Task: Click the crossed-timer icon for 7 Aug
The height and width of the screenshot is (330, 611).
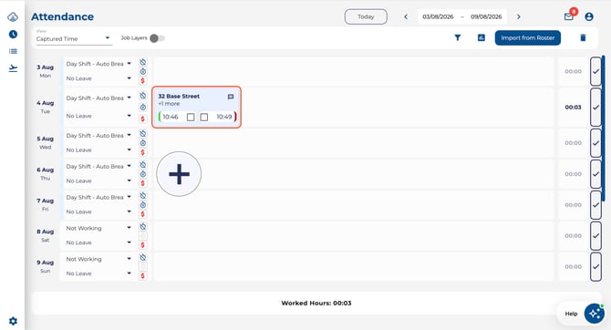Action: click(x=143, y=196)
